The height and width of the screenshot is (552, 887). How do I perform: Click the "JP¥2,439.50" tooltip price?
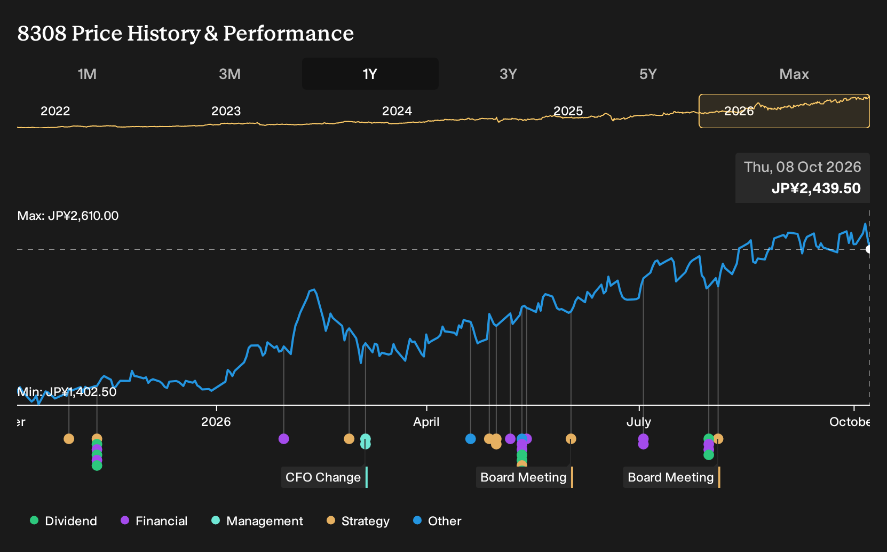point(816,188)
